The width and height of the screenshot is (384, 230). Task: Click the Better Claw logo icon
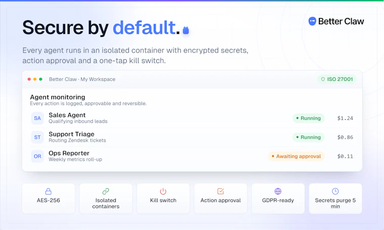312,21
